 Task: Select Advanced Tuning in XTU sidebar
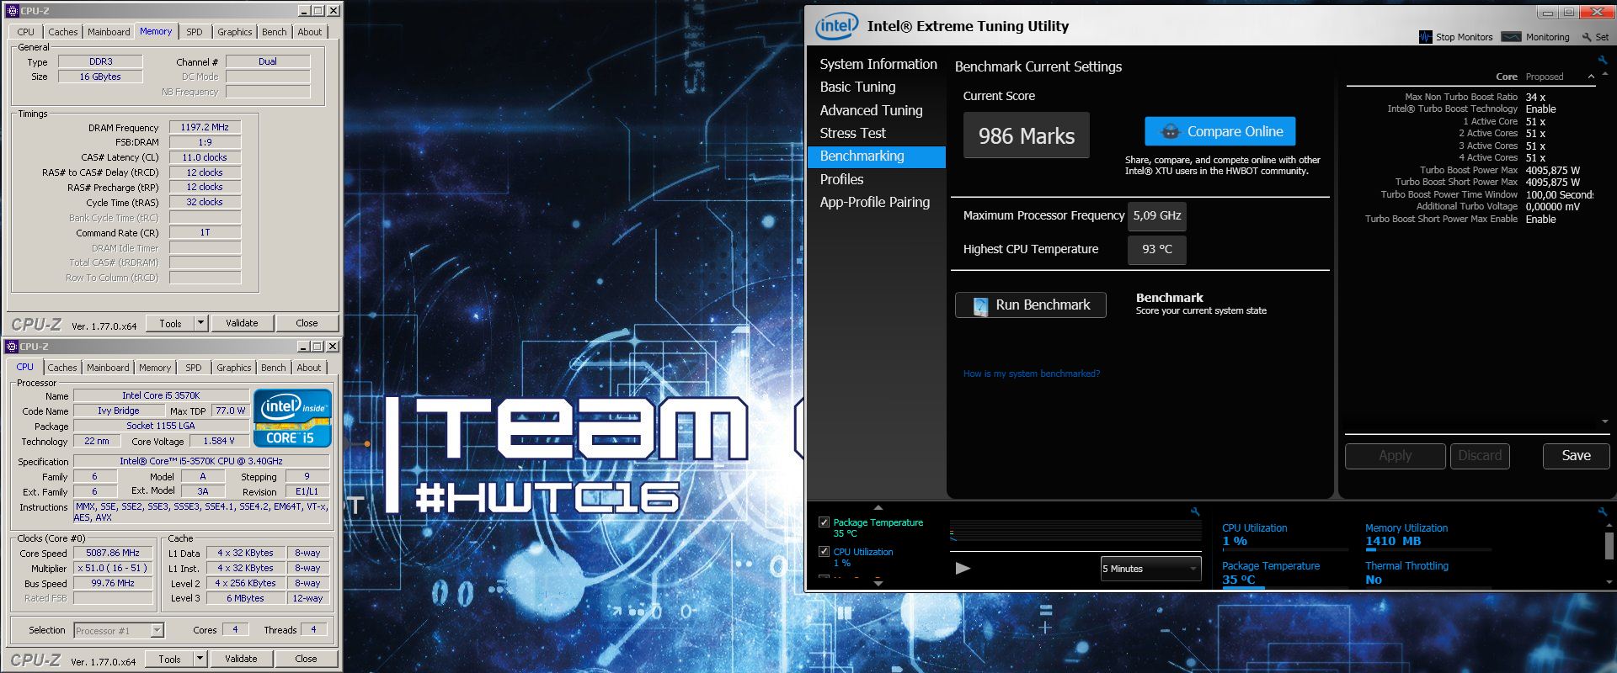point(871,110)
